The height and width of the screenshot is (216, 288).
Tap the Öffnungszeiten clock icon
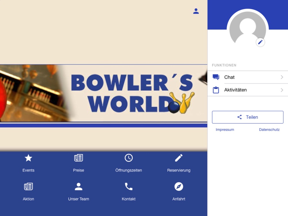(128, 158)
